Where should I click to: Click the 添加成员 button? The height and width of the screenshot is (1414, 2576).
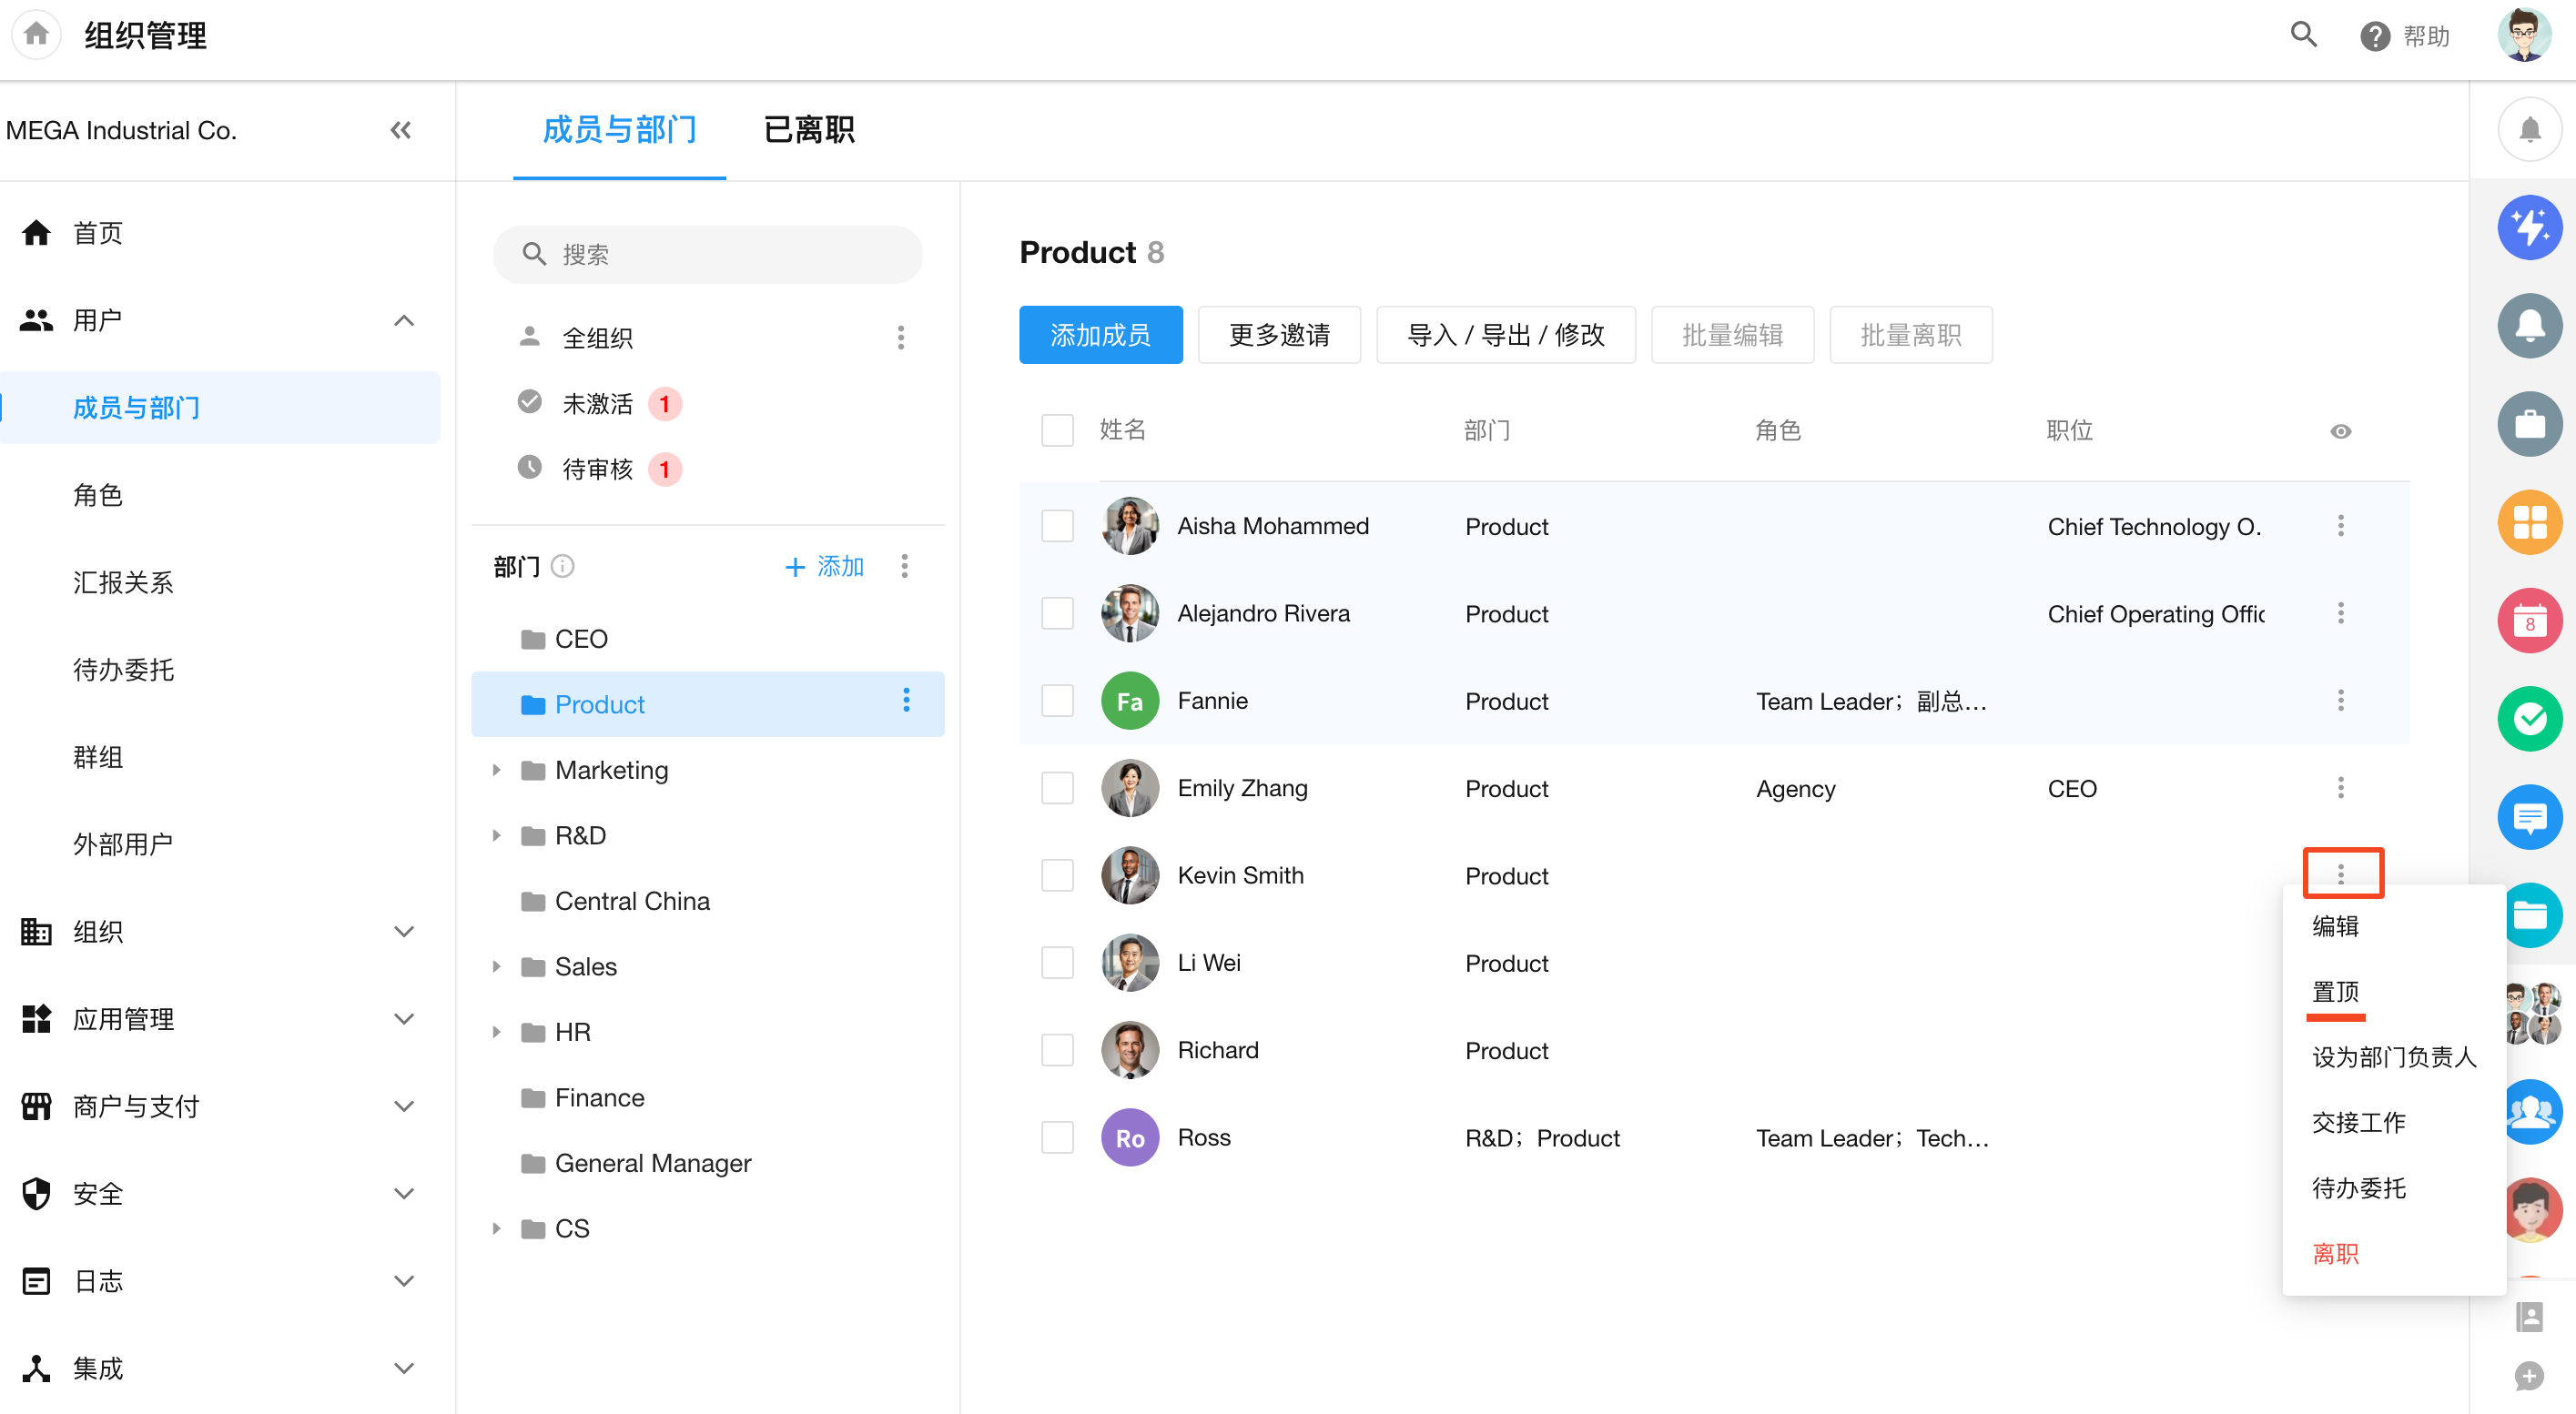[x=1100, y=335]
